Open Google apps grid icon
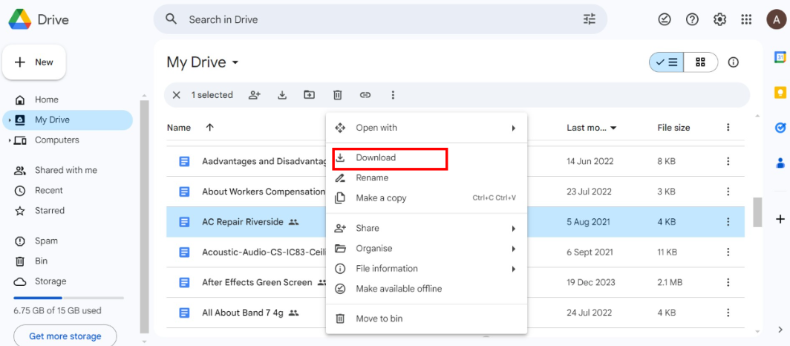Image resolution: width=790 pixels, height=346 pixels. click(747, 19)
